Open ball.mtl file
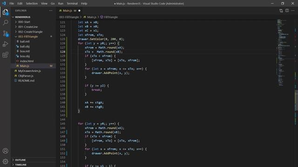 coord(25,41)
